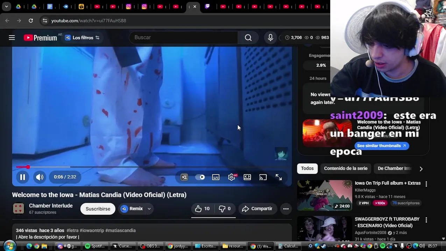The image size is (446, 251).
Task: Select the Contenido de la serie chip
Action: pos(346,168)
